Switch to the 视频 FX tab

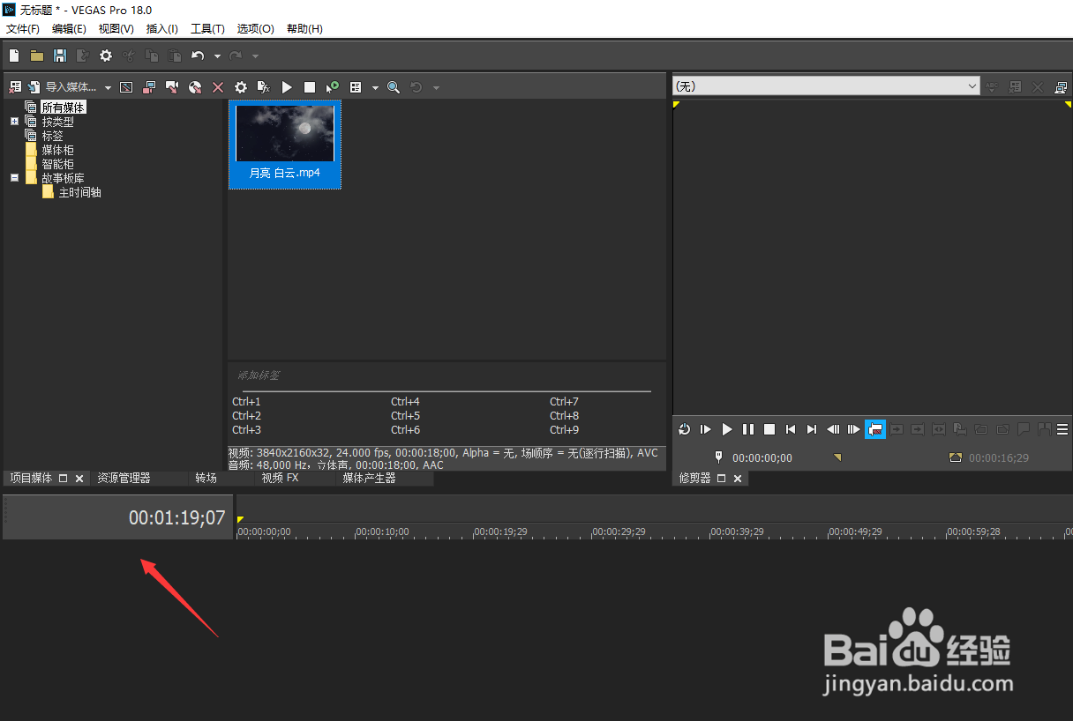click(281, 479)
